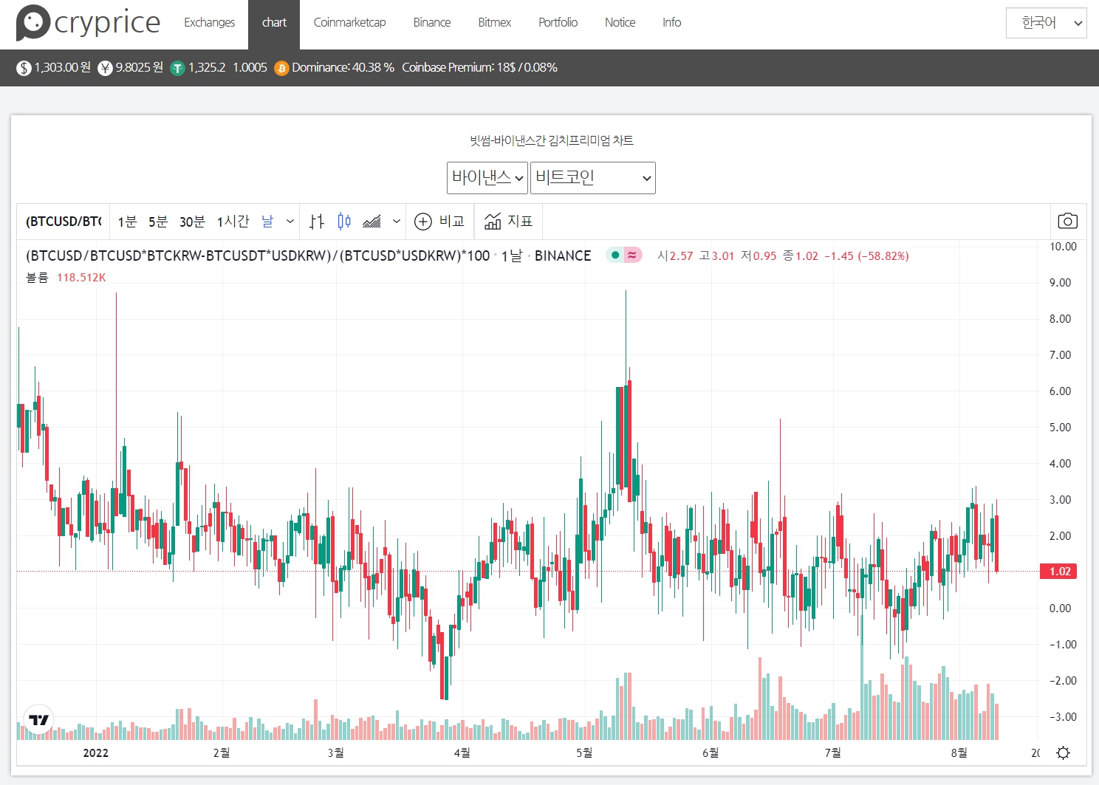Image resolution: width=1099 pixels, height=785 pixels.
Task: Click the 5월 date axis label
Action: pos(584,753)
